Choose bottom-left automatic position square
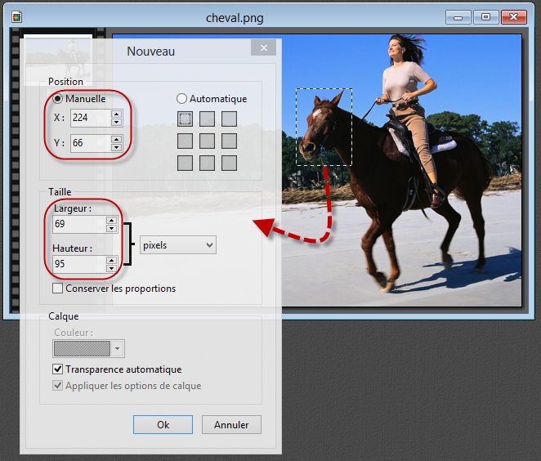Image resolution: width=541 pixels, height=461 pixels. coord(186,163)
